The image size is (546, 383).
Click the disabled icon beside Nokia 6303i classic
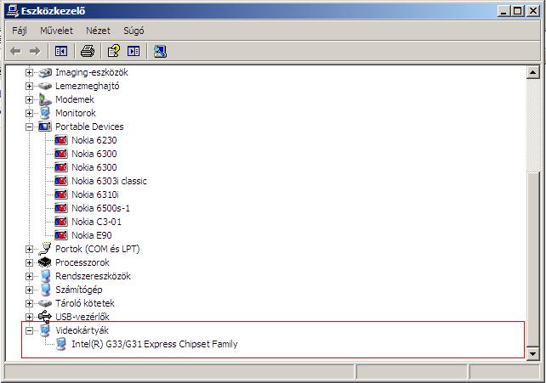[x=61, y=181]
